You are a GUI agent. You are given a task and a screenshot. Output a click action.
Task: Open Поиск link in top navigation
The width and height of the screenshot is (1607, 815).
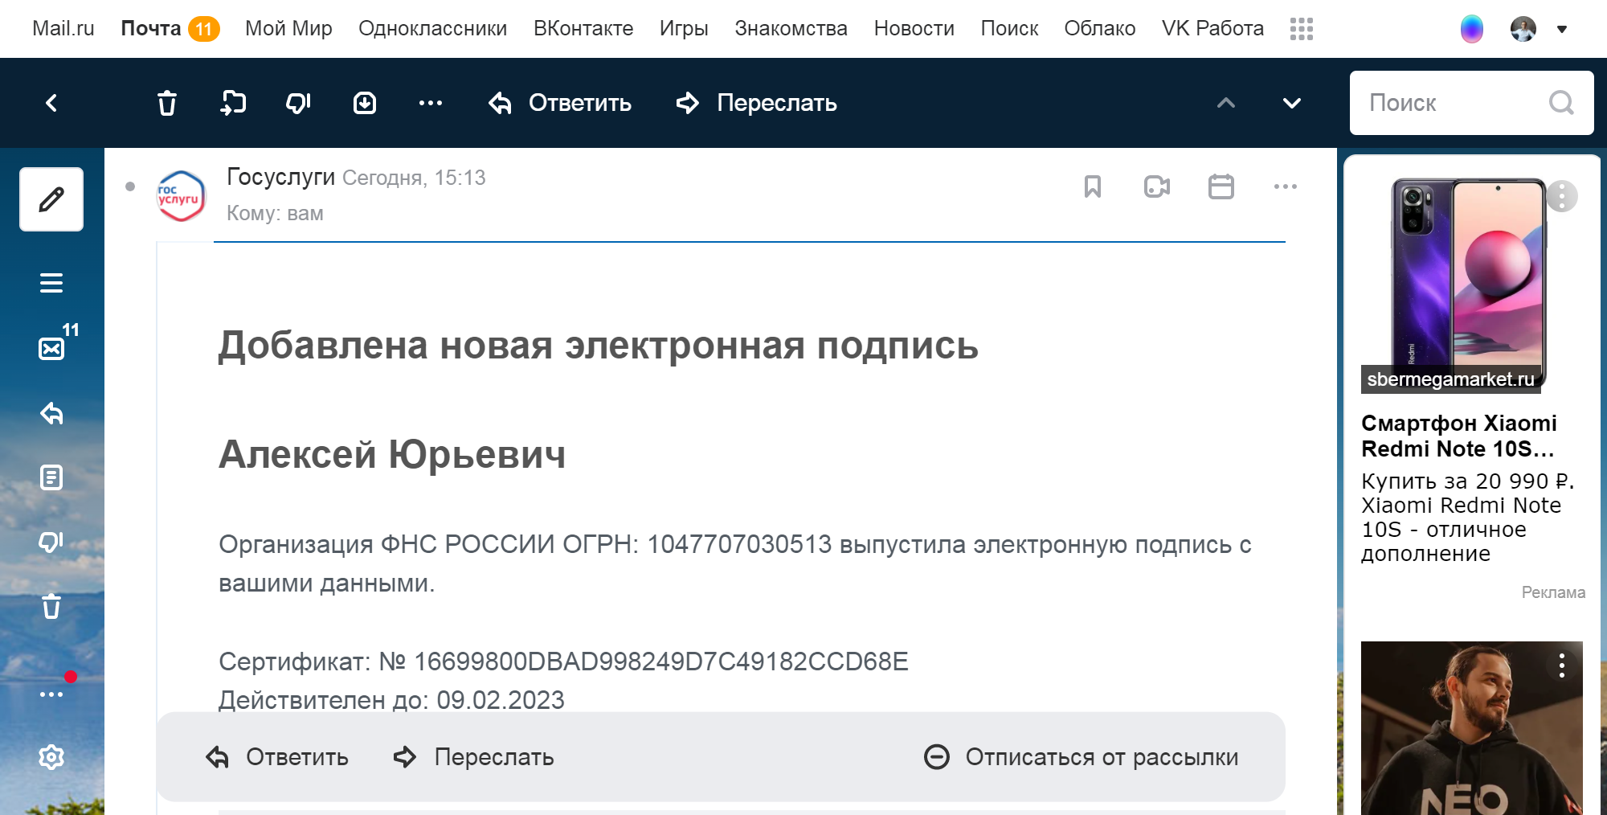(1009, 29)
